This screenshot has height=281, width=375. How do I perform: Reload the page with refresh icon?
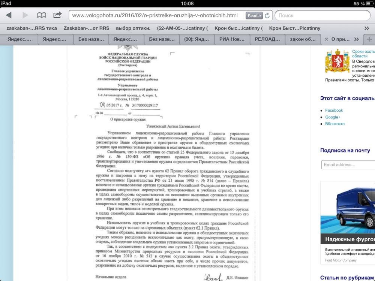coord(267,16)
